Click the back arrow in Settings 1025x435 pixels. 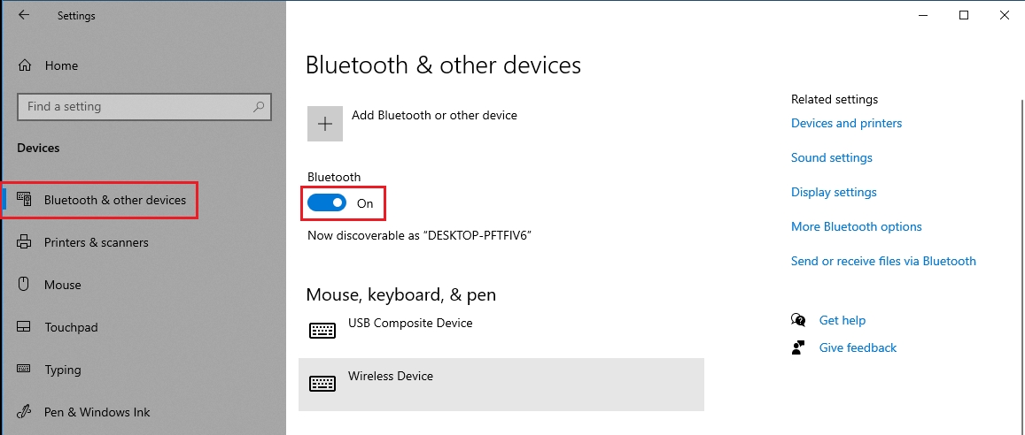pyautogui.click(x=24, y=15)
